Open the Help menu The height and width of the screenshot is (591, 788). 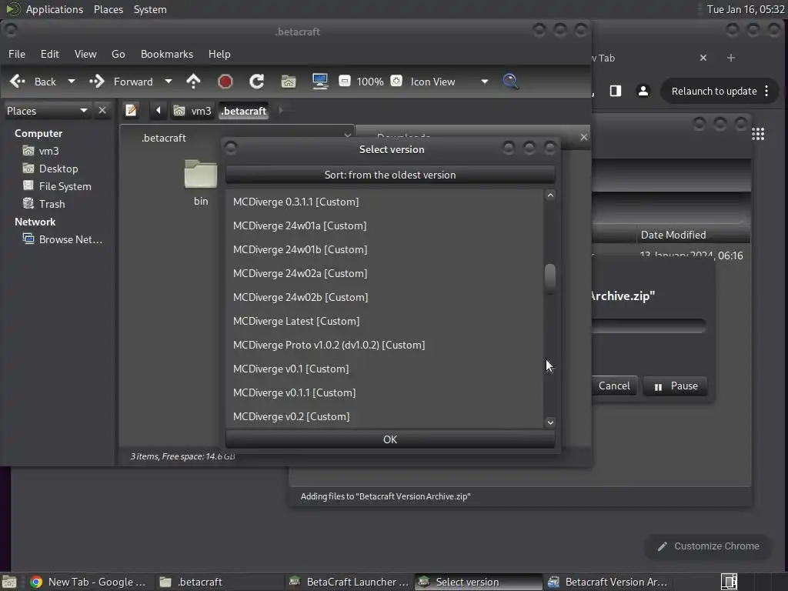[219, 54]
